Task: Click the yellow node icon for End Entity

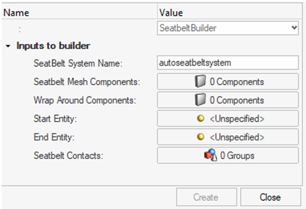Action: (x=201, y=137)
